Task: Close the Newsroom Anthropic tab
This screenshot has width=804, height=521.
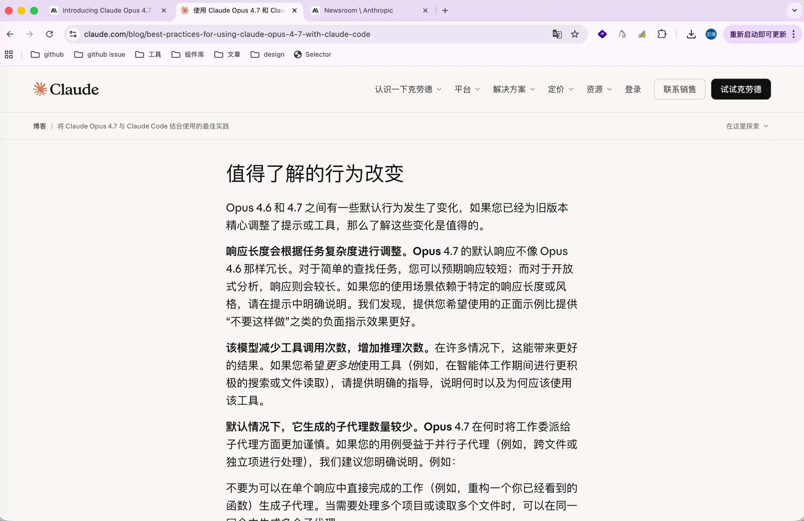Action: [426, 11]
